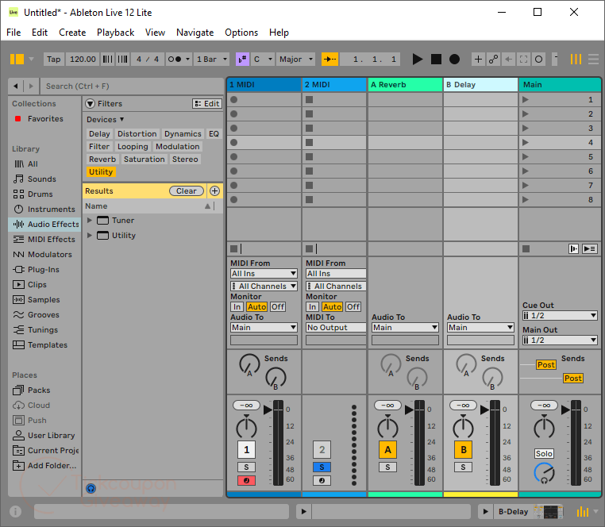Open Grooves in the Library
This screenshot has height=527, width=605.
43,315
